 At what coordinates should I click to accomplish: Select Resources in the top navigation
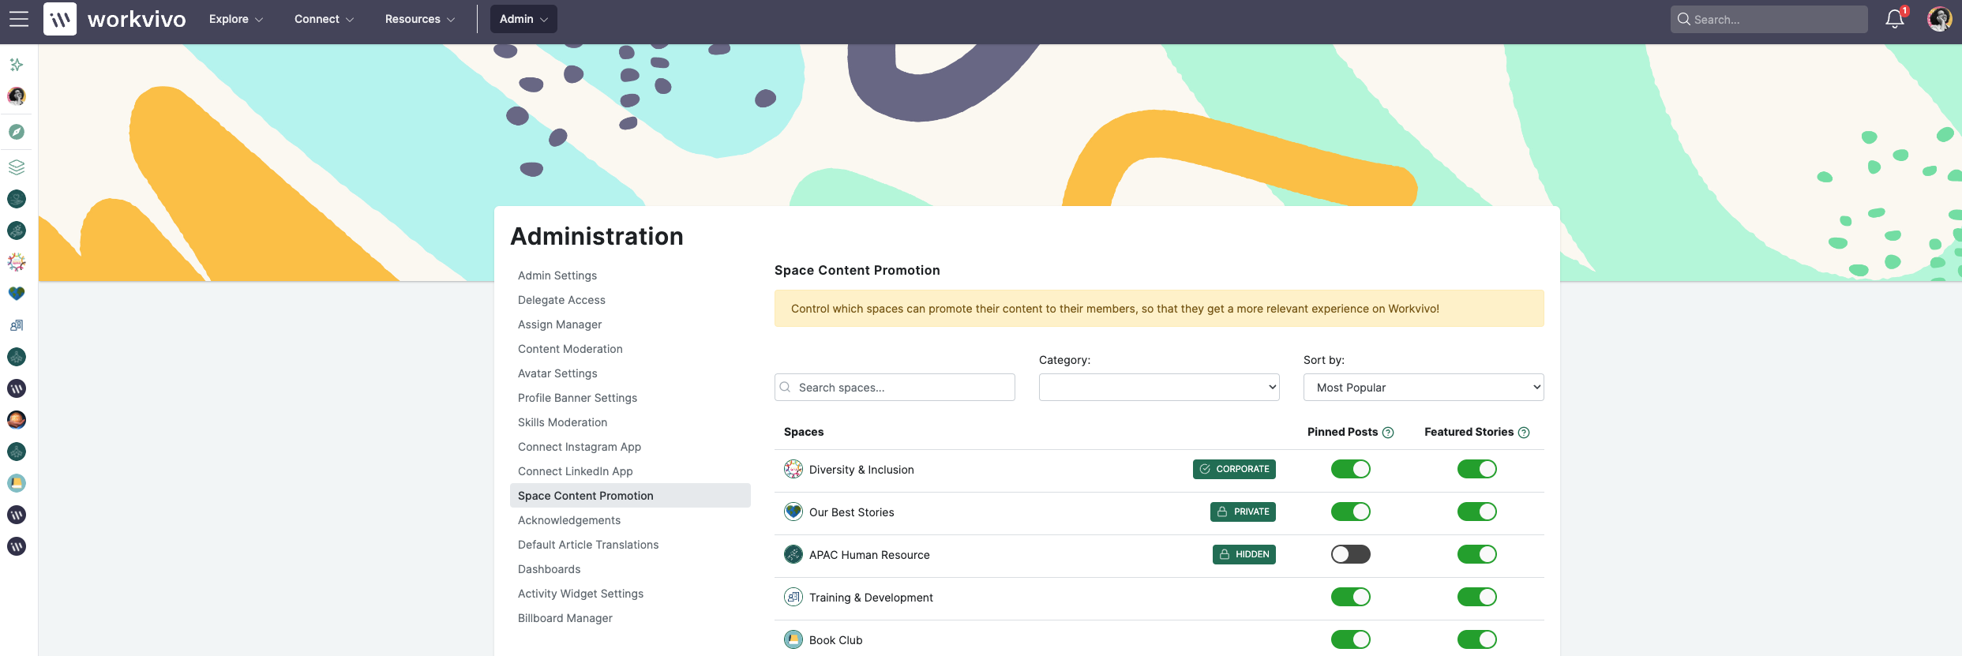tap(418, 18)
